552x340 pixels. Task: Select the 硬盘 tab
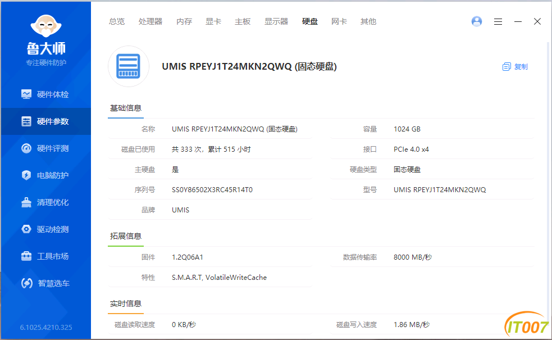pos(310,21)
